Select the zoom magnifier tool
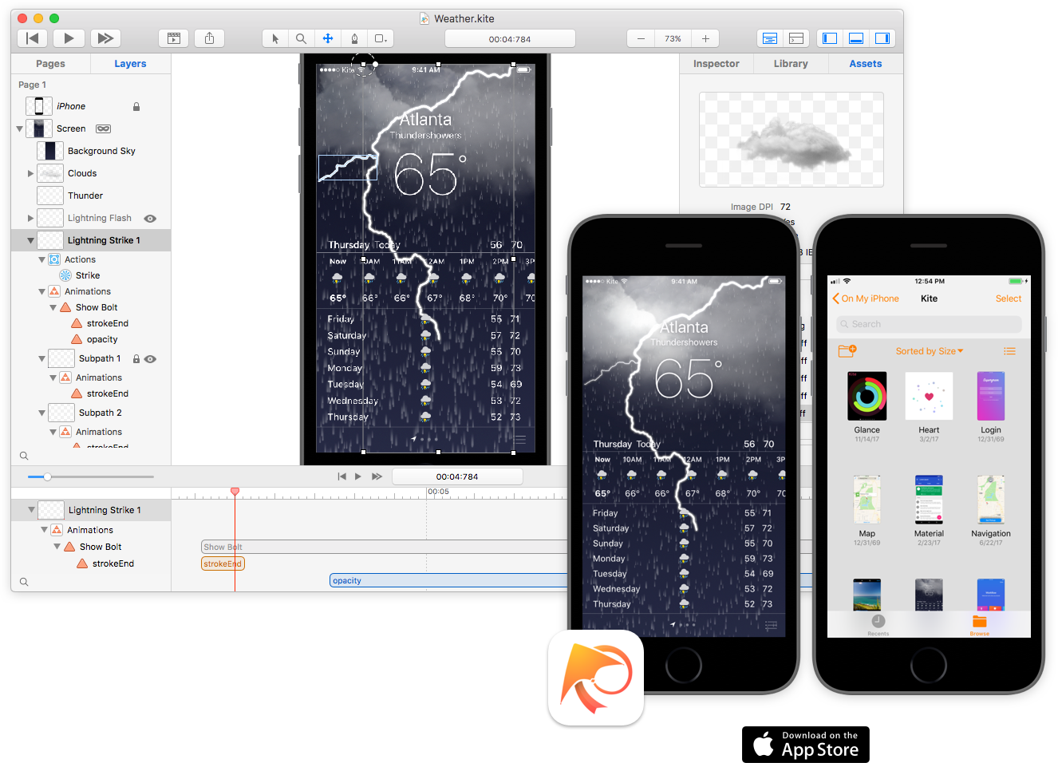The image size is (1058, 763). (x=301, y=38)
